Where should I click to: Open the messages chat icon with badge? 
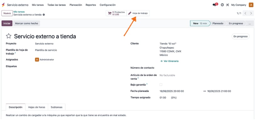pos(215,5)
